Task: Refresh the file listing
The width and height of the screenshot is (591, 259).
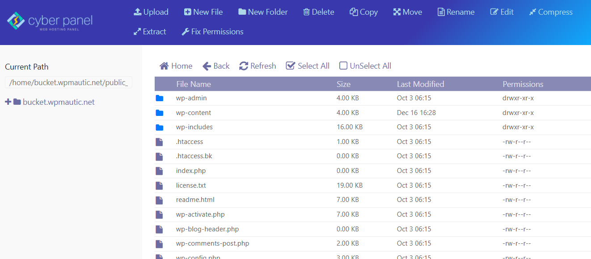Action: (x=258, y=66)
